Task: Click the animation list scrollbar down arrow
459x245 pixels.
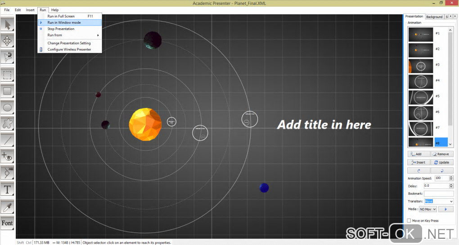Action: point(450,144)
